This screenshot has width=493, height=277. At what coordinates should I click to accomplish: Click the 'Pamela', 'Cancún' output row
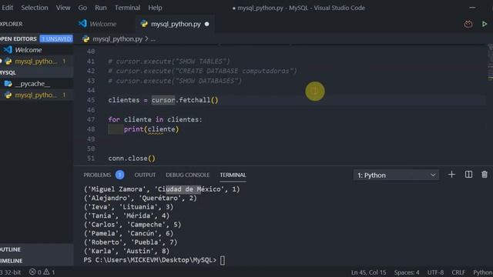[x=129, y=233]
